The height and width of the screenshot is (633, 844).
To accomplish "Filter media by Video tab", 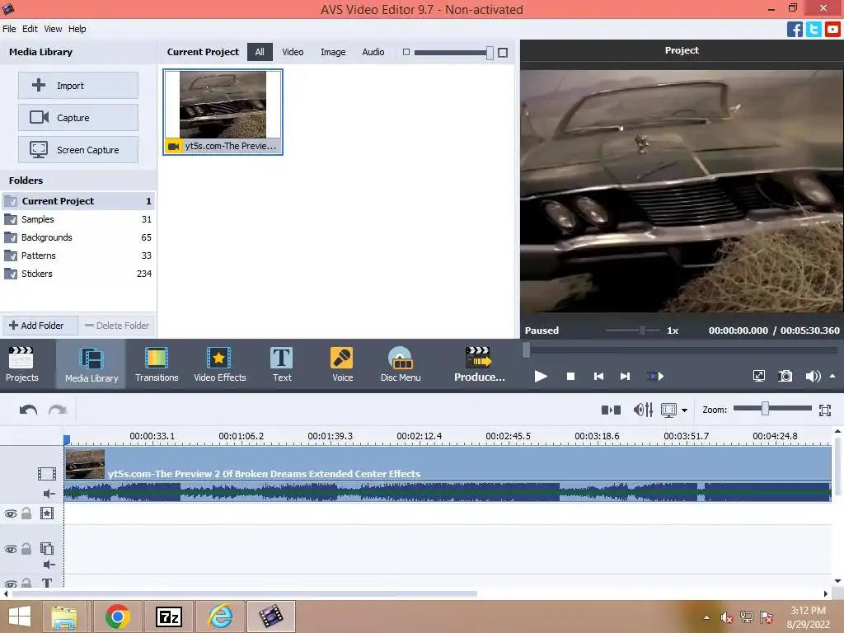I will pyautogui.click(x=293, y=52).
